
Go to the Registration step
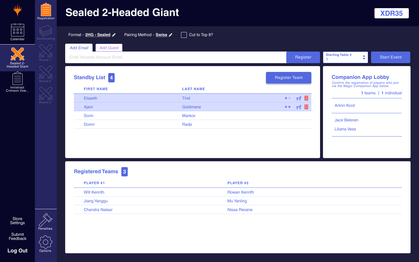tap(46, 11)
